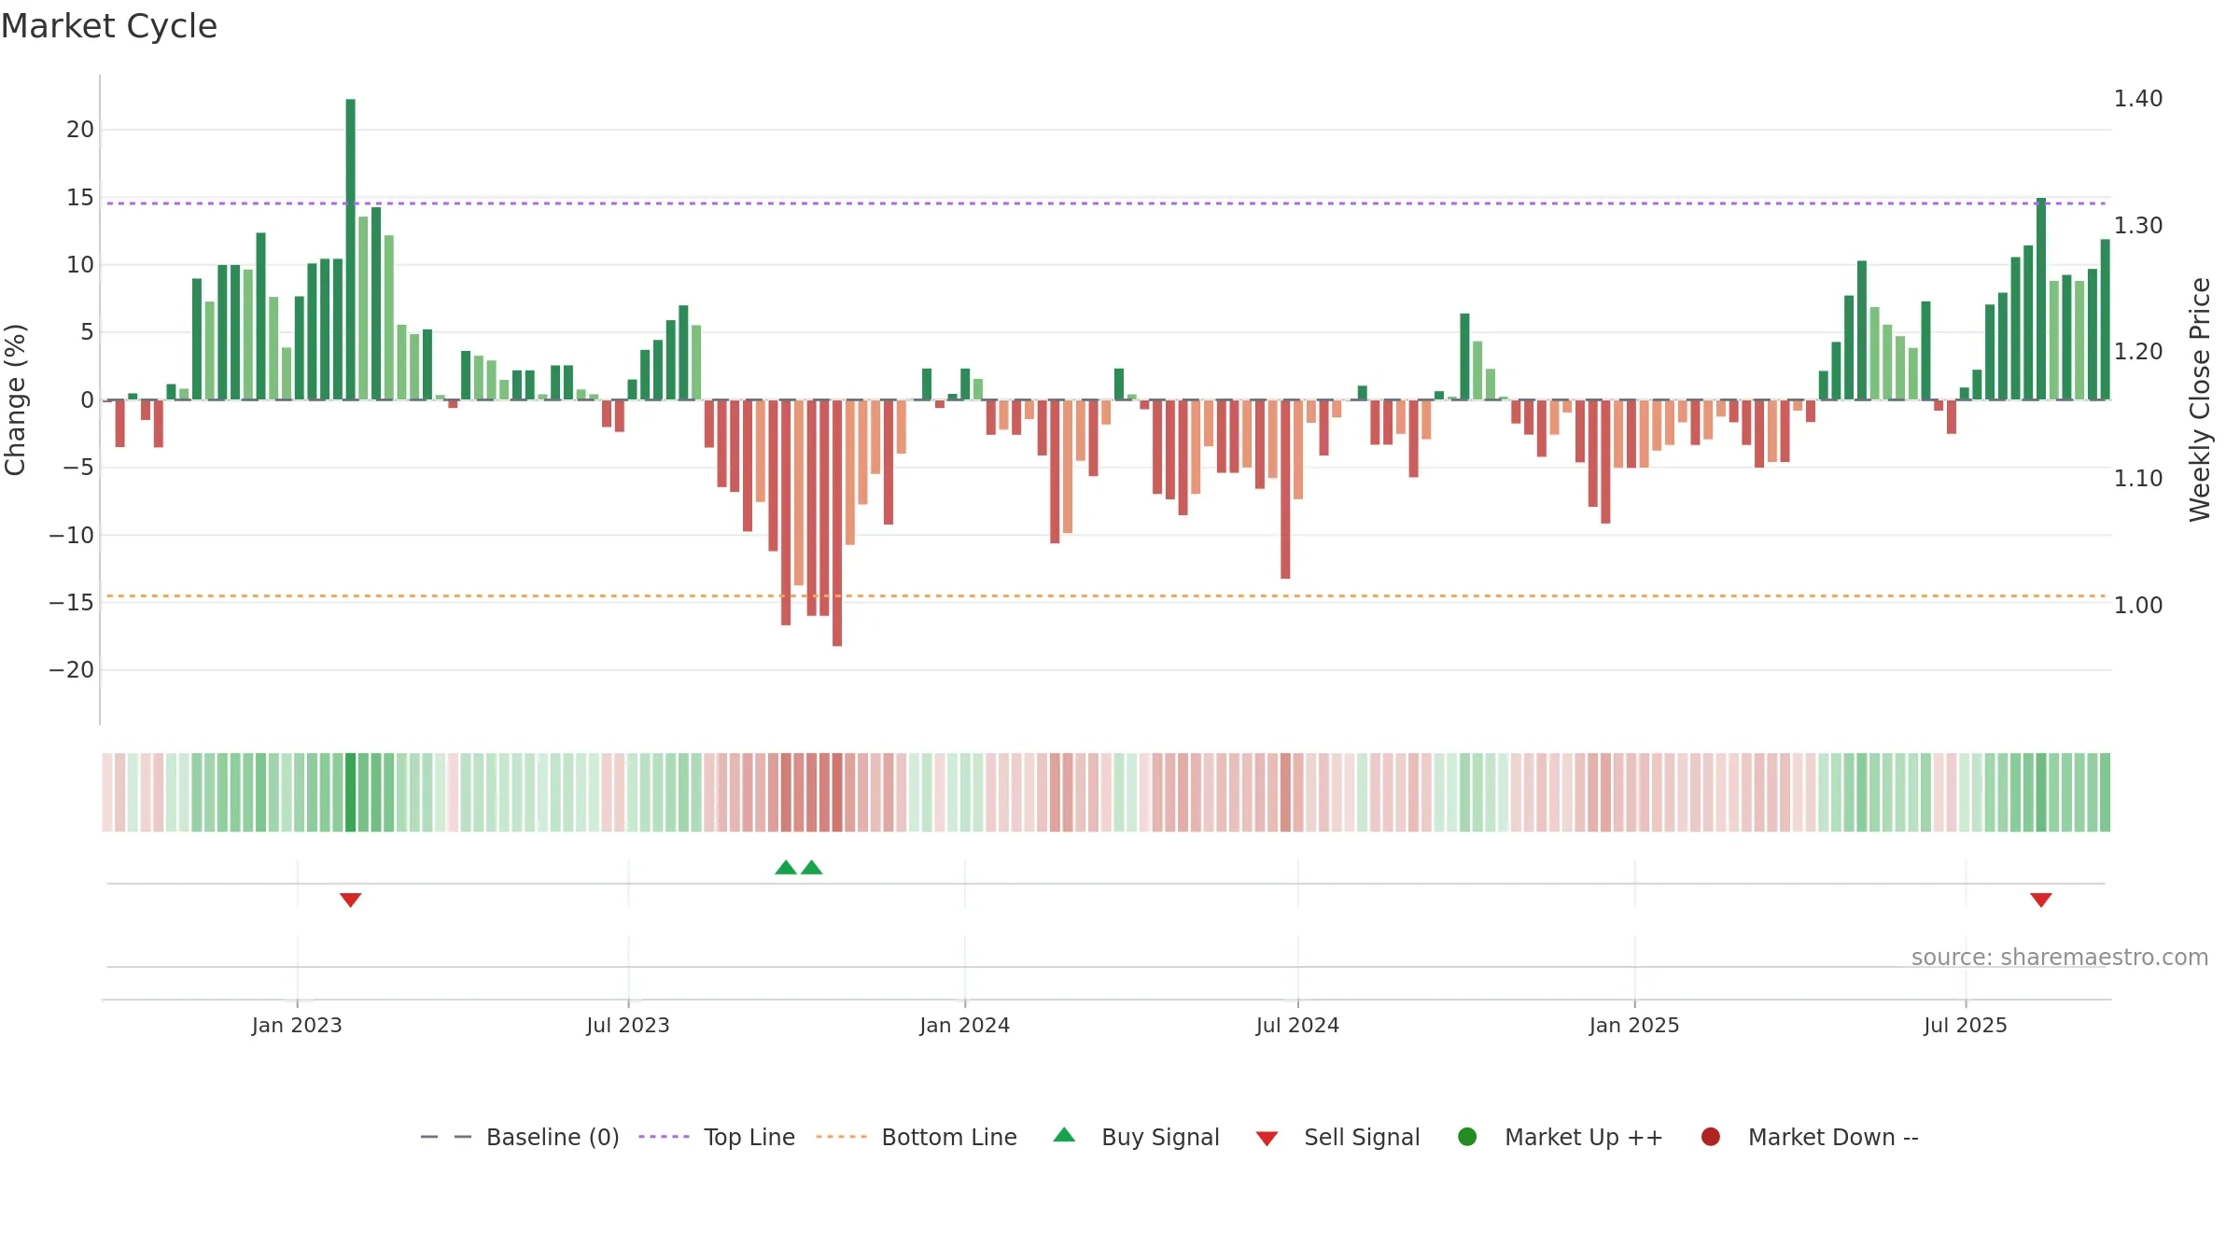Click the tallest green bar above 20 percent
The image size is (2240, 1260).
350,249
